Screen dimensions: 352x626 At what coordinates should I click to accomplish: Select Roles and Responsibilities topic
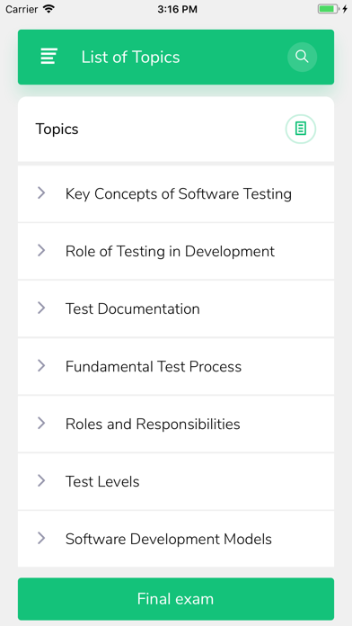(176, 424)
